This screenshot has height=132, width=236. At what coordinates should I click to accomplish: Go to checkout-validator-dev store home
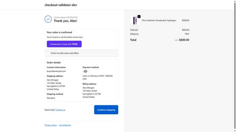pos(61,5)
